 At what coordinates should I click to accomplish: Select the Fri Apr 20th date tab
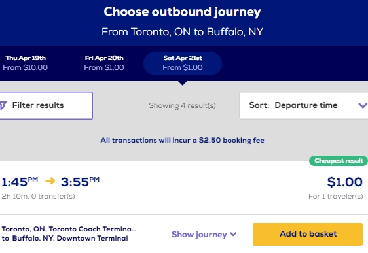coord(104,63)
